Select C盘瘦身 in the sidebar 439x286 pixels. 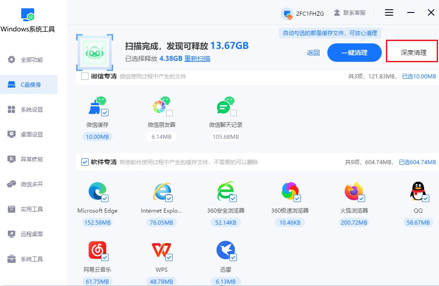(29, 84)
